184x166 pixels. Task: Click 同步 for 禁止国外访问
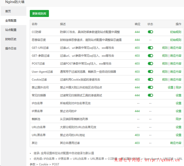pyautogui.click(x=179, y=87)
